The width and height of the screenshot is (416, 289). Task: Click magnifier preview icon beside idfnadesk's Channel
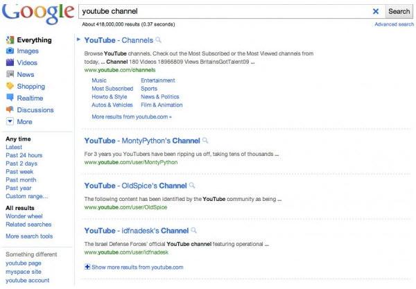193,230
